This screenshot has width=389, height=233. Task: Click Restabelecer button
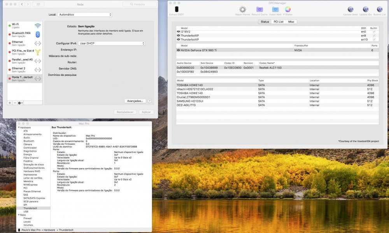pos(125,112)
